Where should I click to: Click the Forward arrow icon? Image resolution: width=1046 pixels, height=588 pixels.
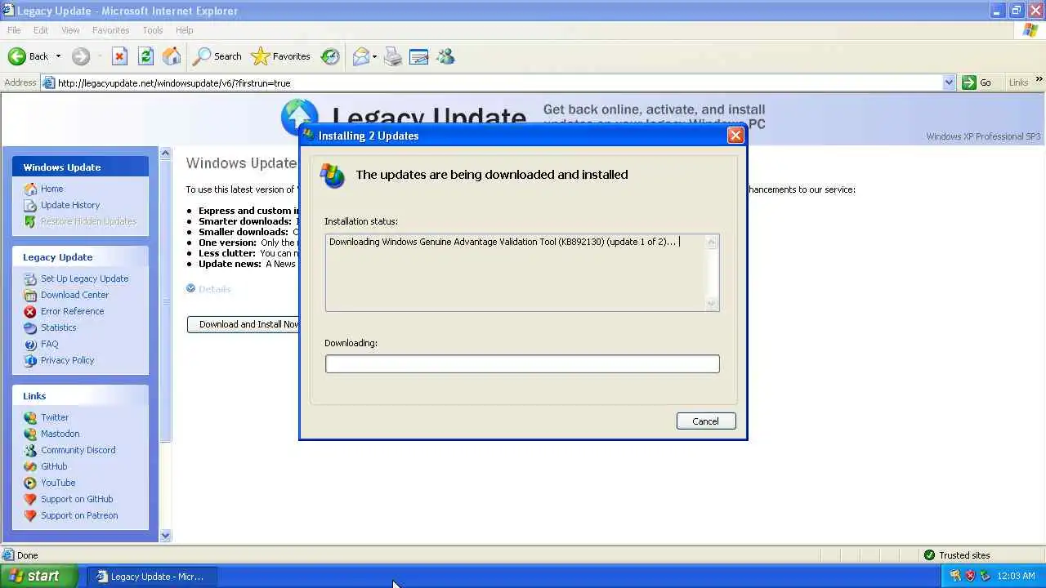pyautogui.click(x=80, y=56)
